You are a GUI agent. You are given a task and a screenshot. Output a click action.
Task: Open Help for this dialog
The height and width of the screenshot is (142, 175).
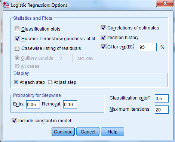click(113, 132)
